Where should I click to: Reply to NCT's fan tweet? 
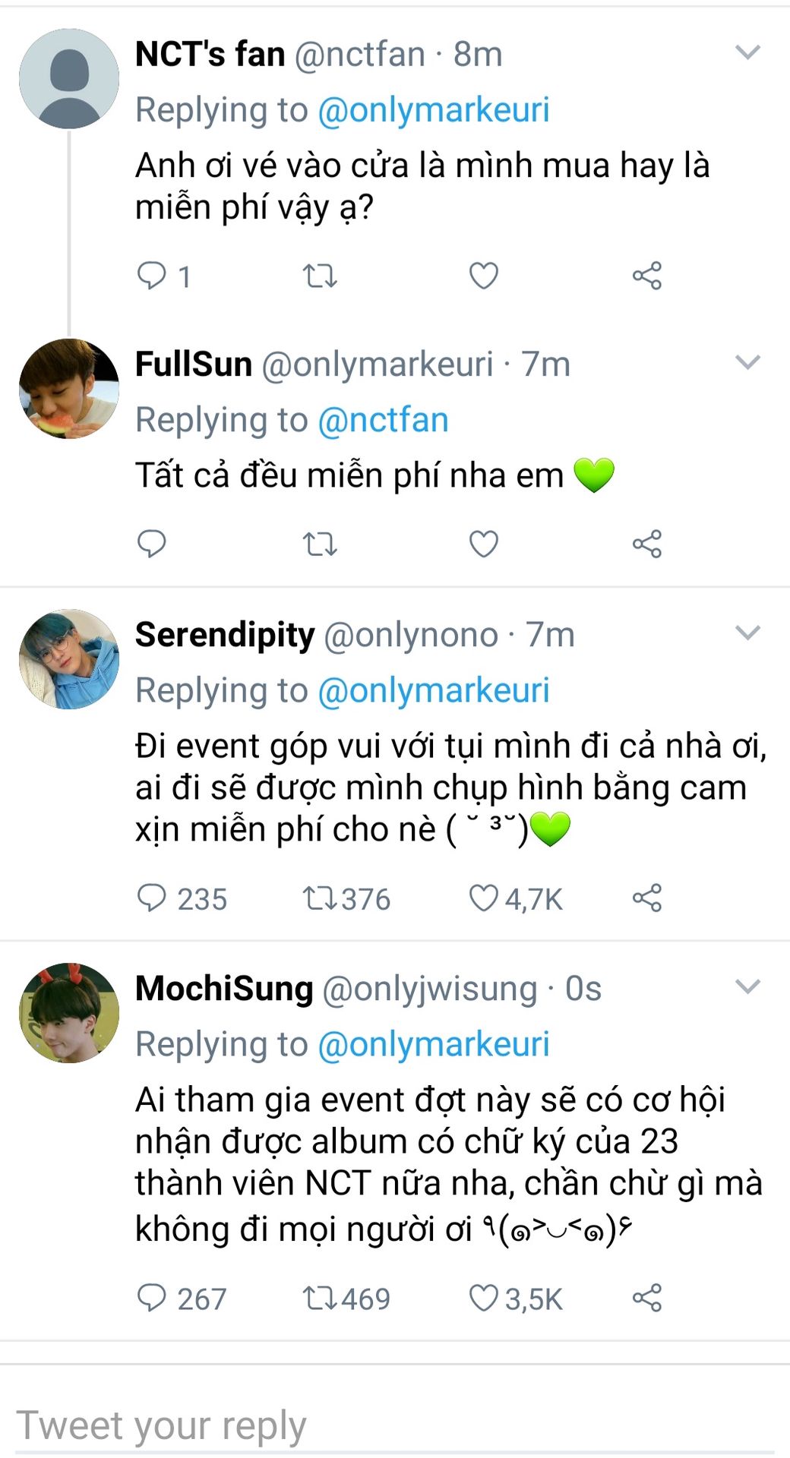151,276
